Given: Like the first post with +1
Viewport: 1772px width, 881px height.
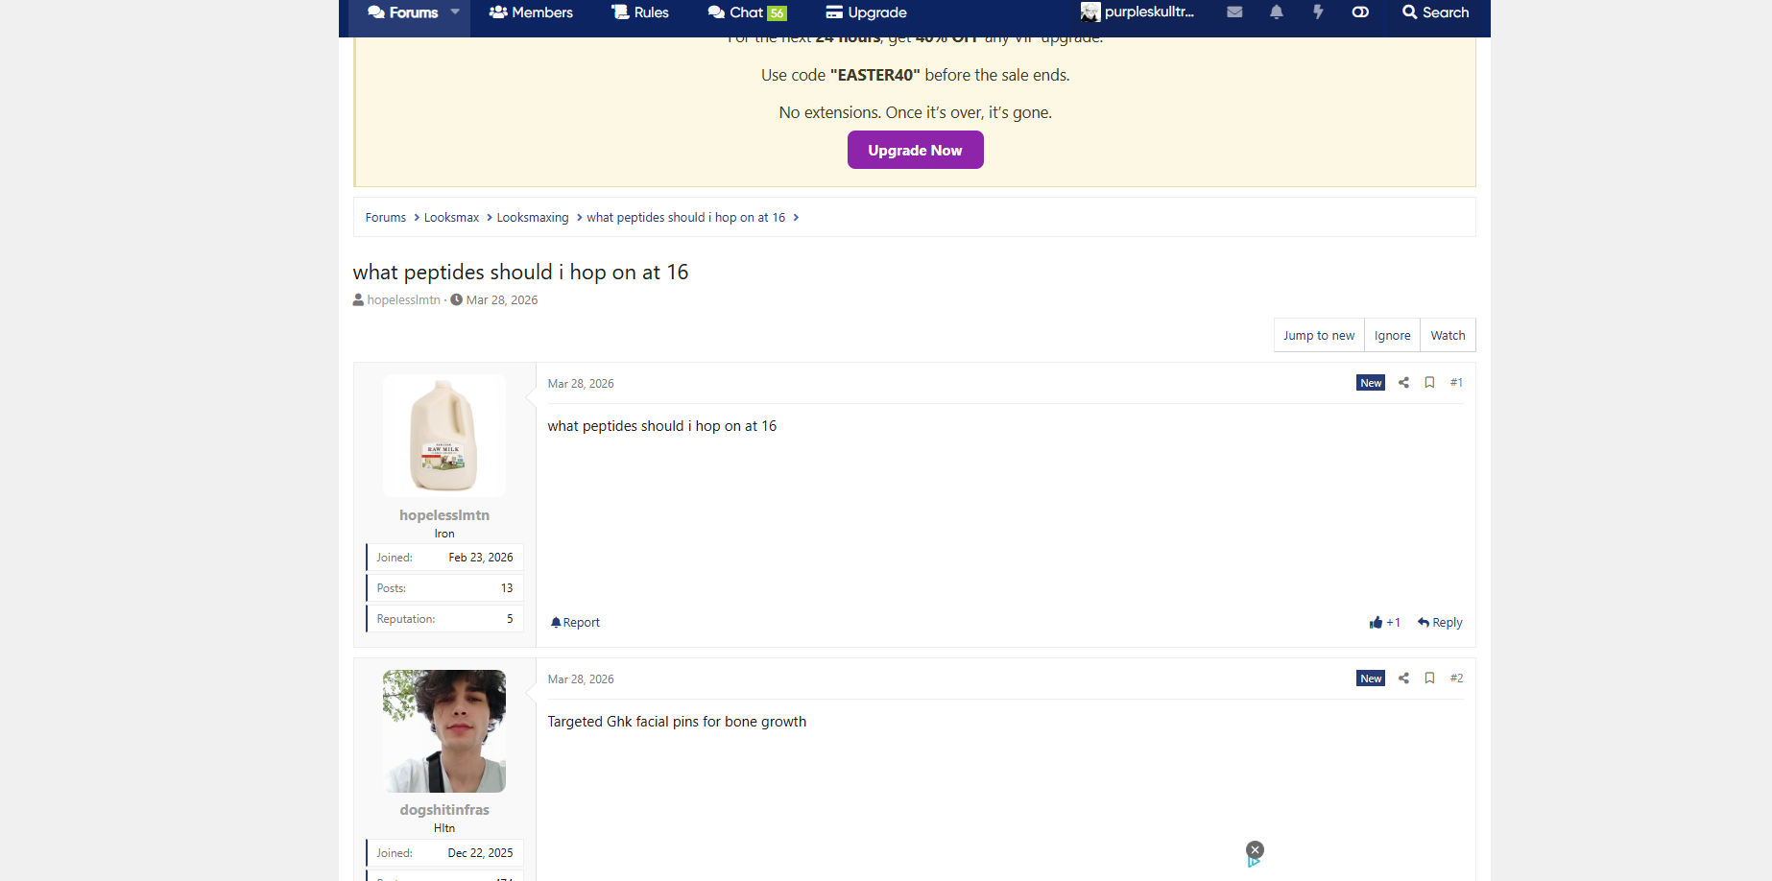Looking at the screenshot, I should (1384, 623).
